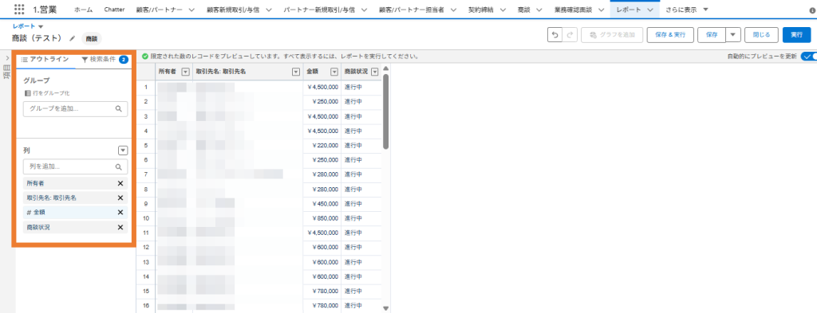Click scrollbar up arrow of table
This screenshot has height=313, width=817.
(385, 68)
